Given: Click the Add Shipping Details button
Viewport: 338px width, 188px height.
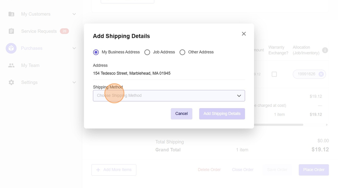Looking at the screenshot, I should (222, 114).
